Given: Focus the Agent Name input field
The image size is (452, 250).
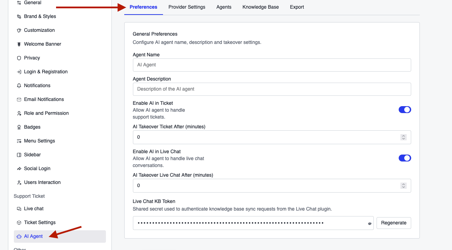Looking at the screenshot, I should pyautogui.click(x=272, y=65).
